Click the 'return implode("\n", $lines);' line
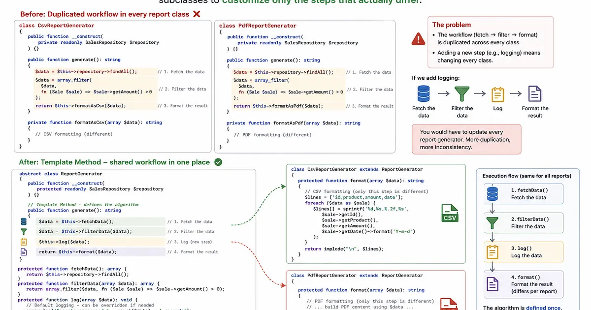This screenshot has height=310, width=591. click(344, 249)
